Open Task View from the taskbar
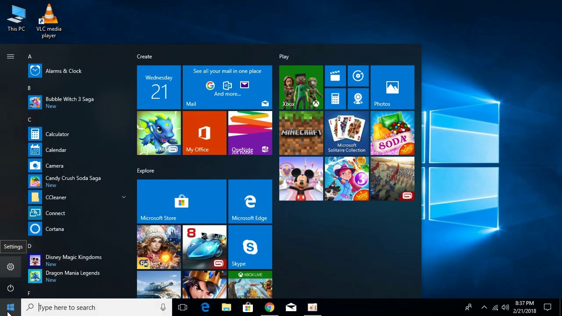This screenshot has width=562, height=316. click(183, 307)
